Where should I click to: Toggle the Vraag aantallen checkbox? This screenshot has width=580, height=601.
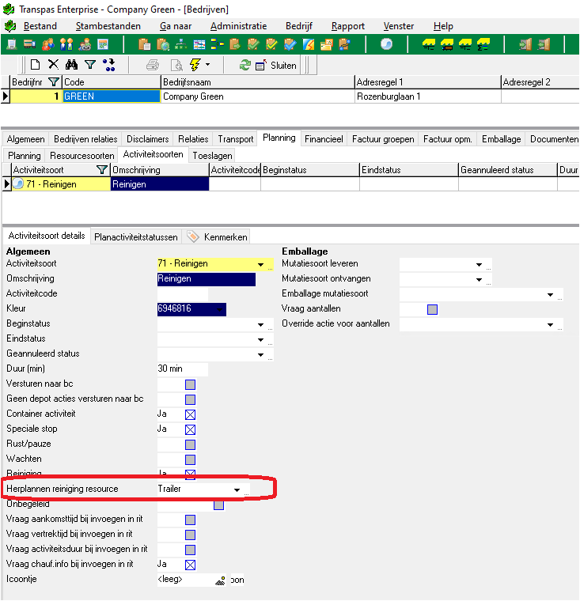[432, 309]
